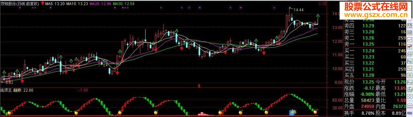This screenshot has height=117, width=413.
Task: Select the 买一 13.24 order row
Action: coord(375,51)
